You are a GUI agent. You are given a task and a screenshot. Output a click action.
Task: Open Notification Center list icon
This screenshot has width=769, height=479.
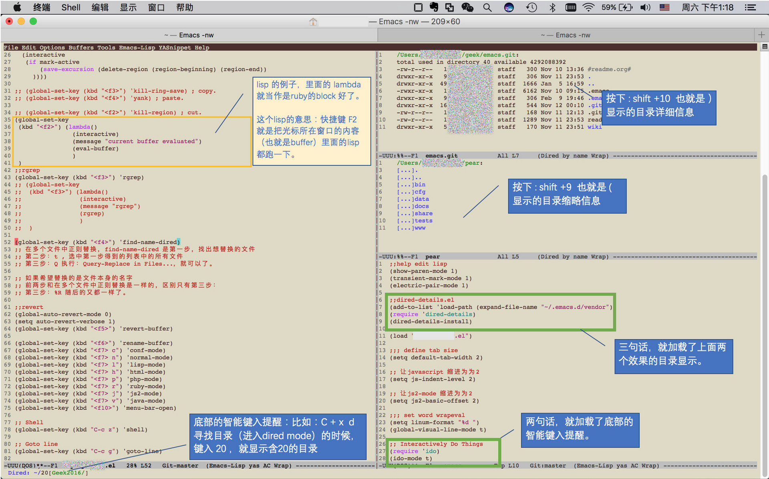pyautogui.click(x=750, y=7)
